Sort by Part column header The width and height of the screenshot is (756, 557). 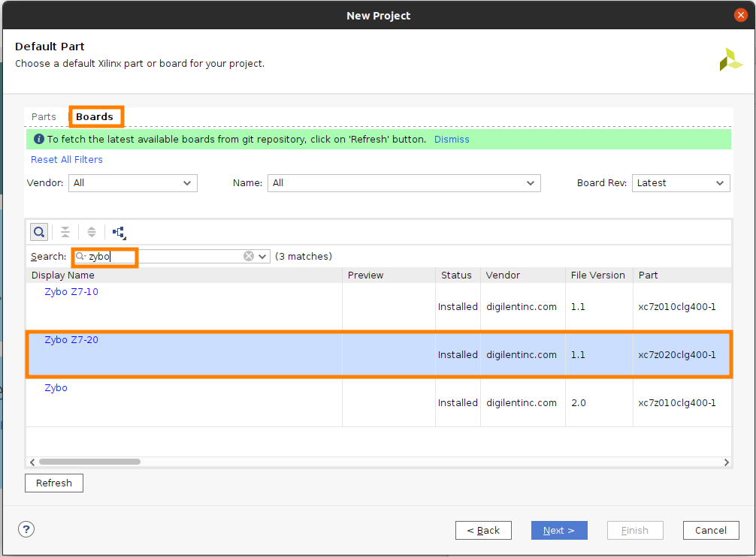(x=682, y=275)
